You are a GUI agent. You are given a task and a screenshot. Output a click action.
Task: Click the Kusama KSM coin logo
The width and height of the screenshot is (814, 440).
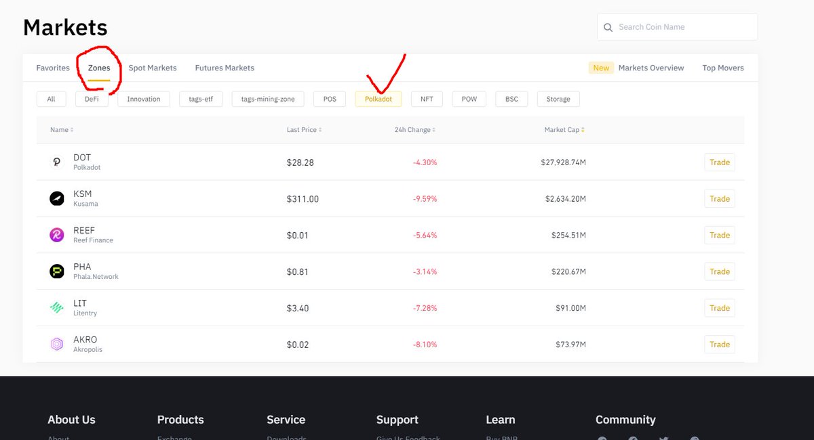(56, 198)
